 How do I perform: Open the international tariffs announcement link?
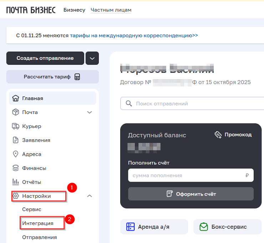[134, 36]
